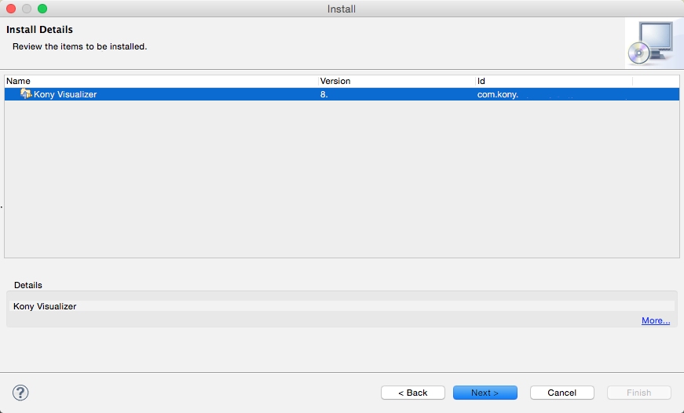Click the Install Details heading
This screenshot has width=684, height=413.
pyautogui.click(x=40, y=30)
